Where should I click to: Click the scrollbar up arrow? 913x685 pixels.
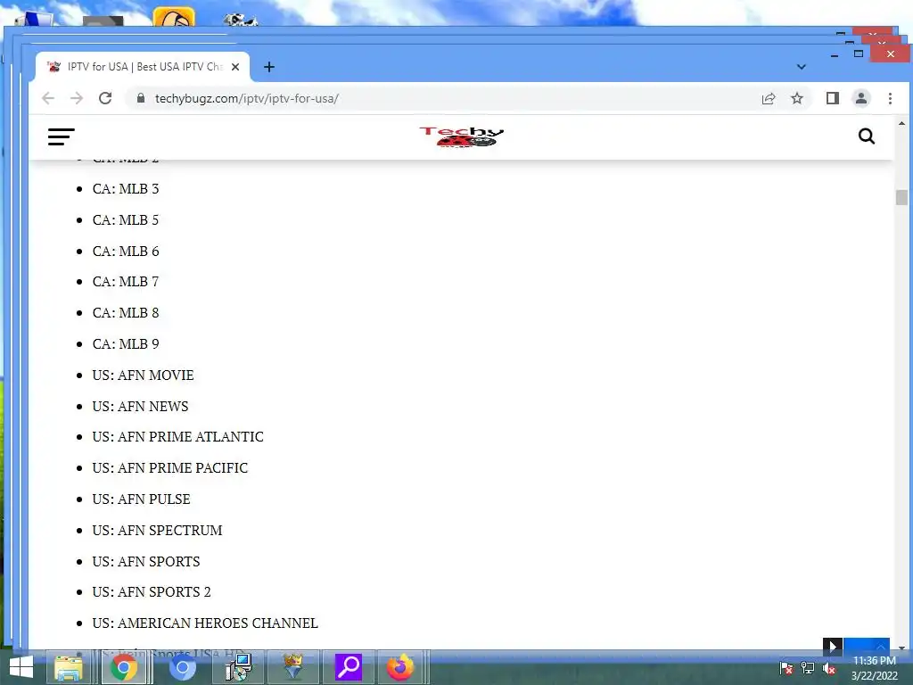(901, 123)
